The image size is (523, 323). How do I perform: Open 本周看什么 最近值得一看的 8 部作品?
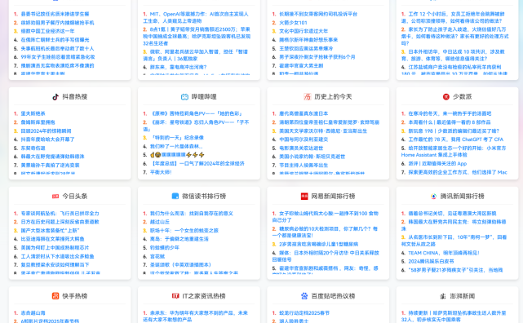[450, 122]
